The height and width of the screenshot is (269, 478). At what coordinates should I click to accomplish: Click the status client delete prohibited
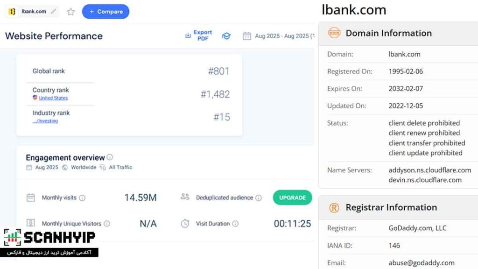point(424,123)
